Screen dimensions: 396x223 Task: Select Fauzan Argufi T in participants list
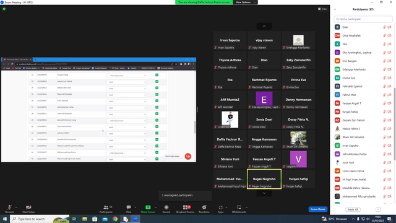(363, 103)
